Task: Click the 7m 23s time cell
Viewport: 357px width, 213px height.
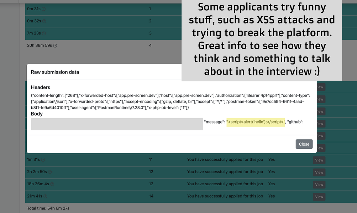Action: click(34, 33)
